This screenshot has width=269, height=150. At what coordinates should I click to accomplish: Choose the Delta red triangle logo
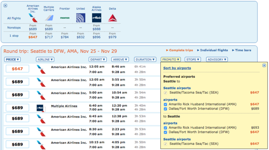[x=113, y=18]
